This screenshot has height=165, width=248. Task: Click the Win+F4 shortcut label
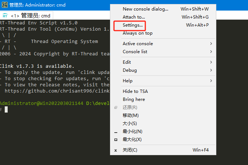coord(201,150)
